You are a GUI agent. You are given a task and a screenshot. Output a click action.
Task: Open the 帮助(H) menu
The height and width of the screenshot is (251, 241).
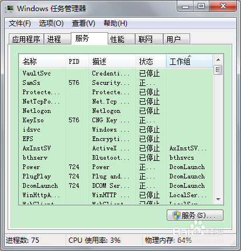click(x=115, y=23)
